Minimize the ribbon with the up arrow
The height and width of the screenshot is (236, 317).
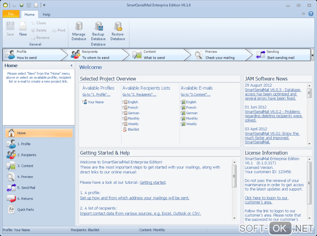click(303, 14)
